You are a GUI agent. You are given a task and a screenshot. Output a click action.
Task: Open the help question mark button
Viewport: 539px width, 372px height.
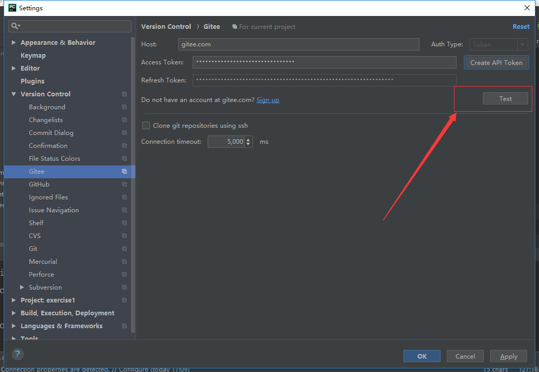point(18,354)
